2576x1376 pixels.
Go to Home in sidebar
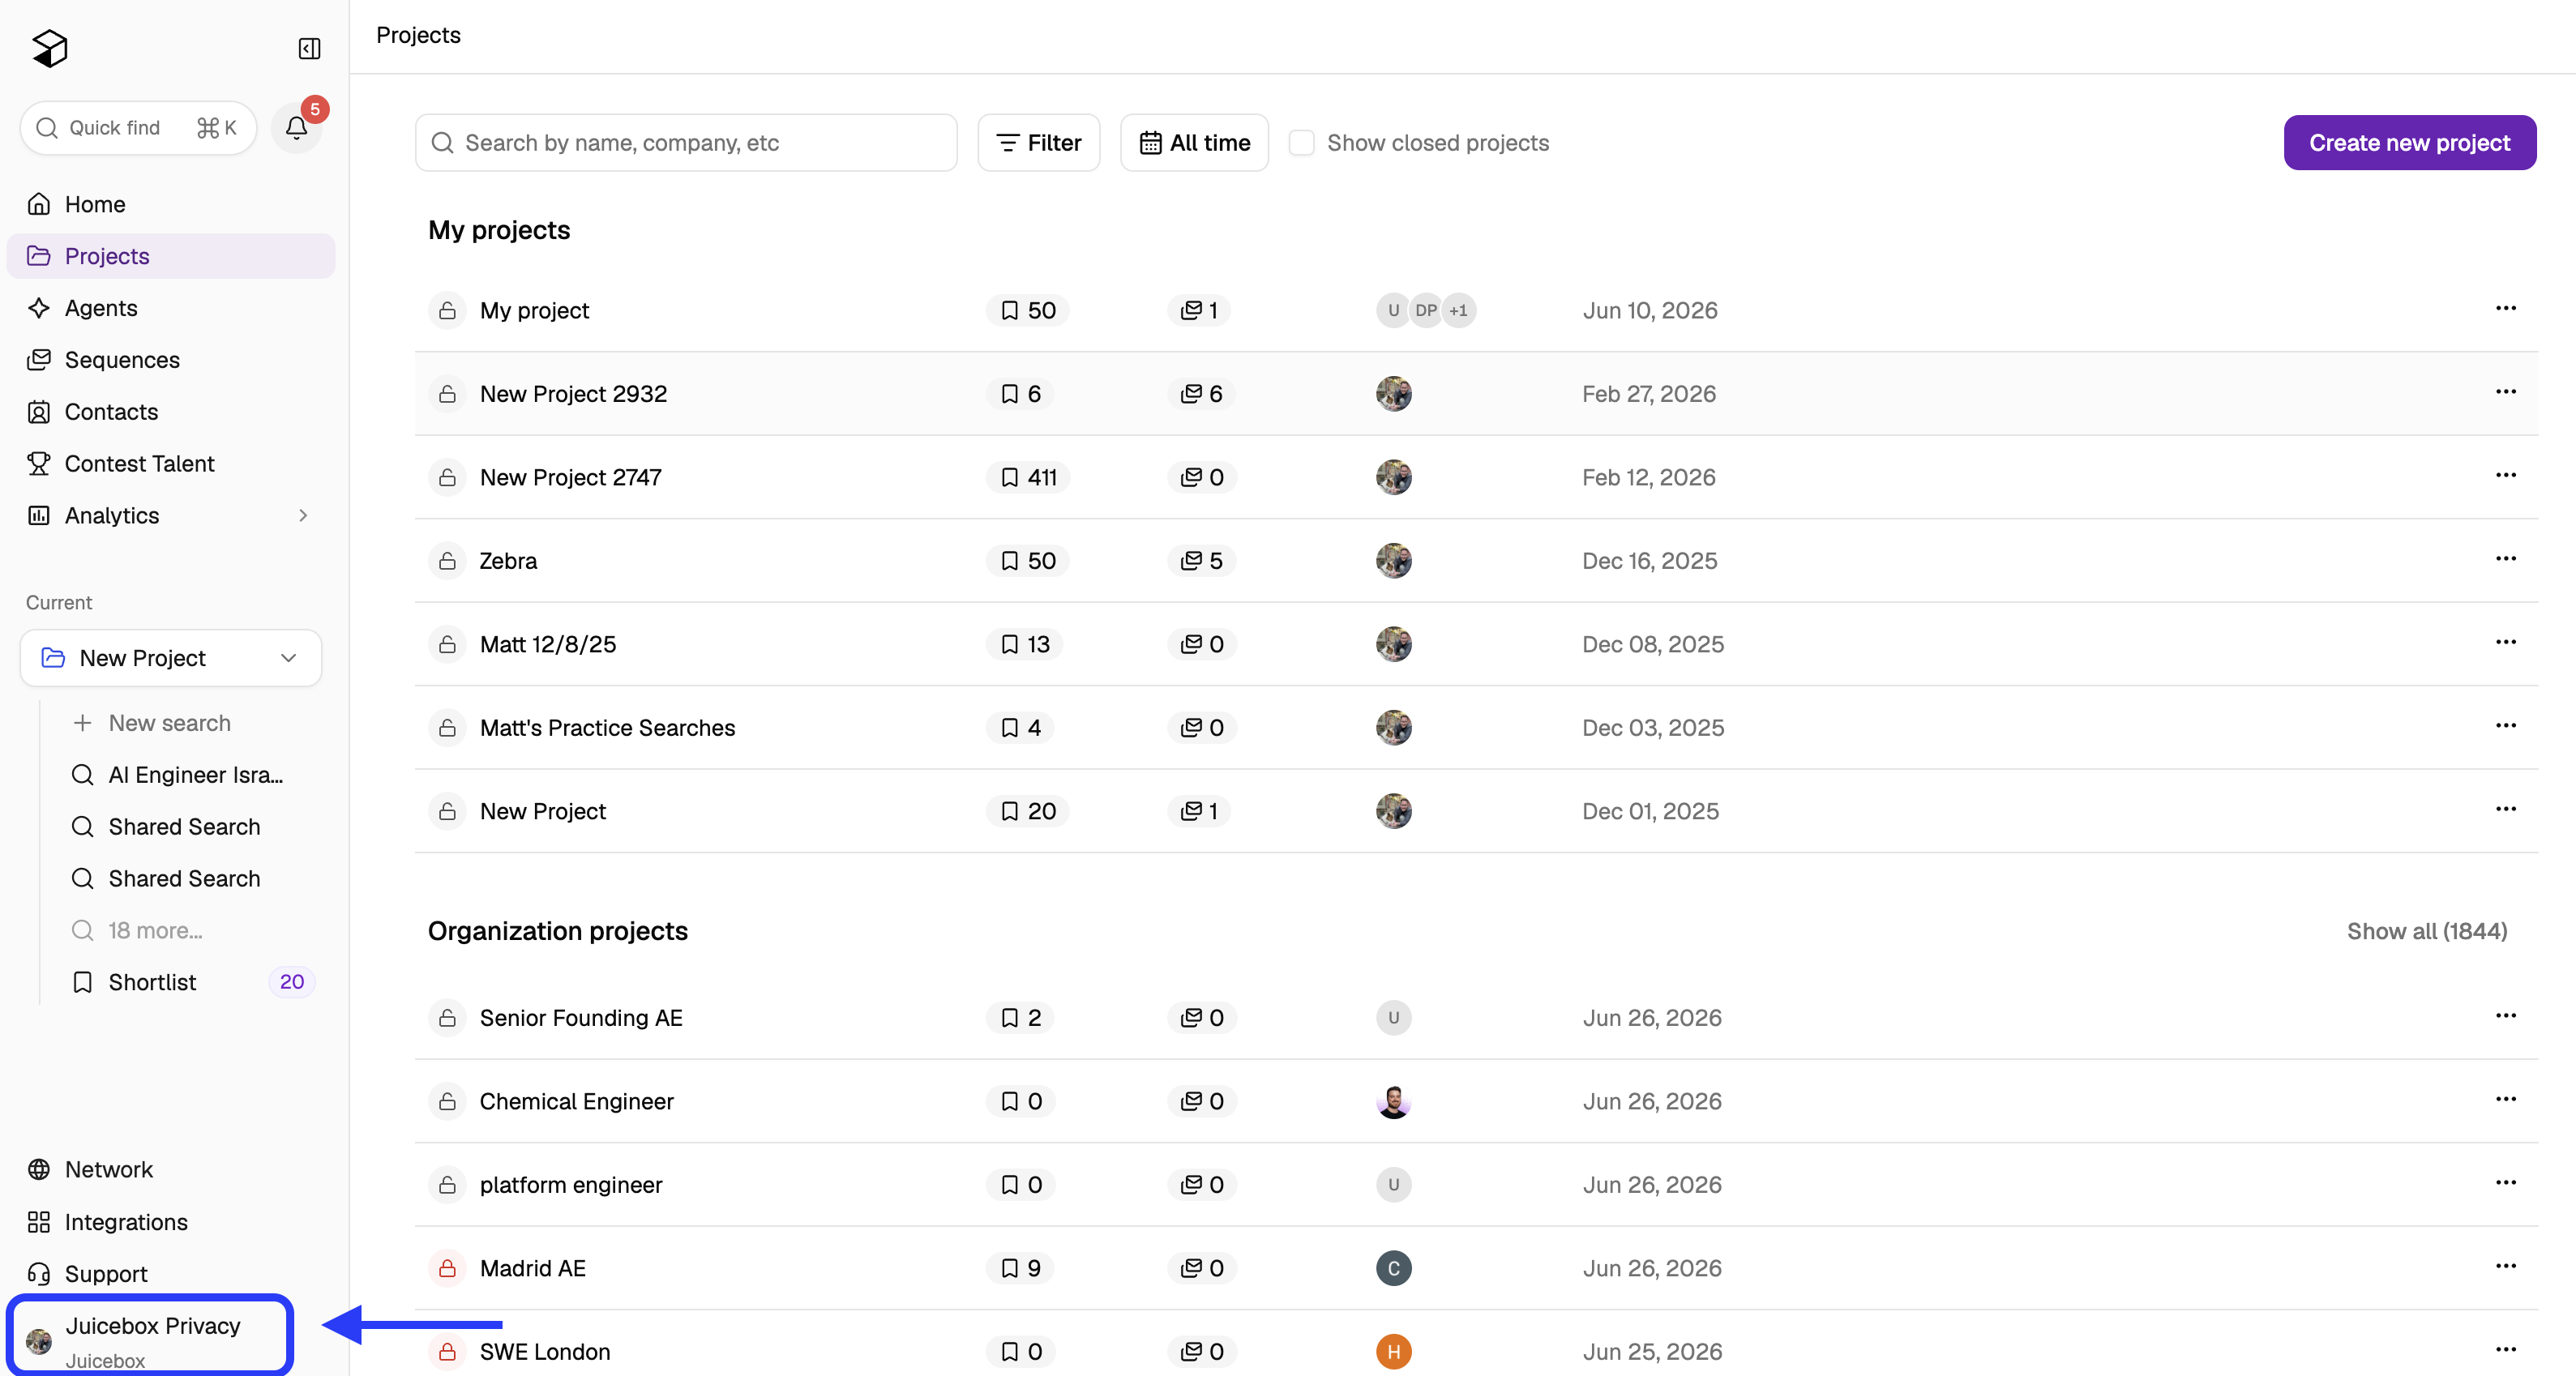[171, 204]
